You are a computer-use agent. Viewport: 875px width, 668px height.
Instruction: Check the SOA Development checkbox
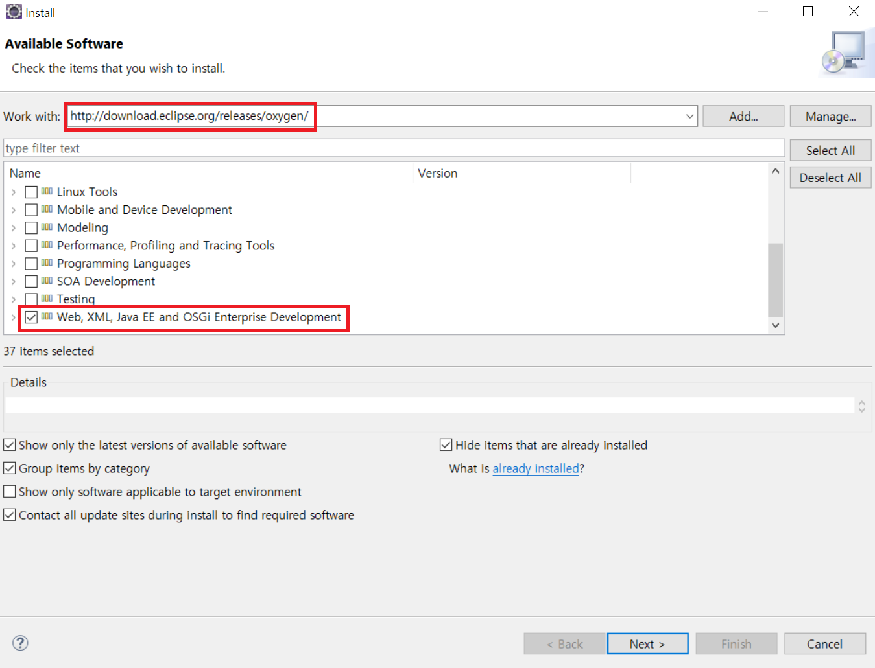(31, 281)
